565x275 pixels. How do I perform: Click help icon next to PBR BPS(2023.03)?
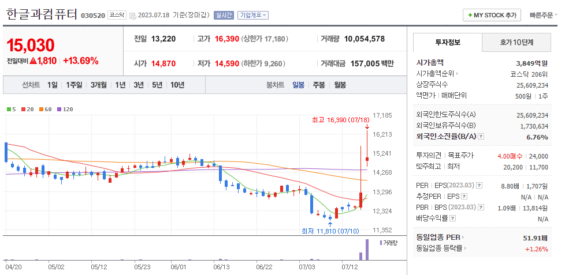coord(481,207)
